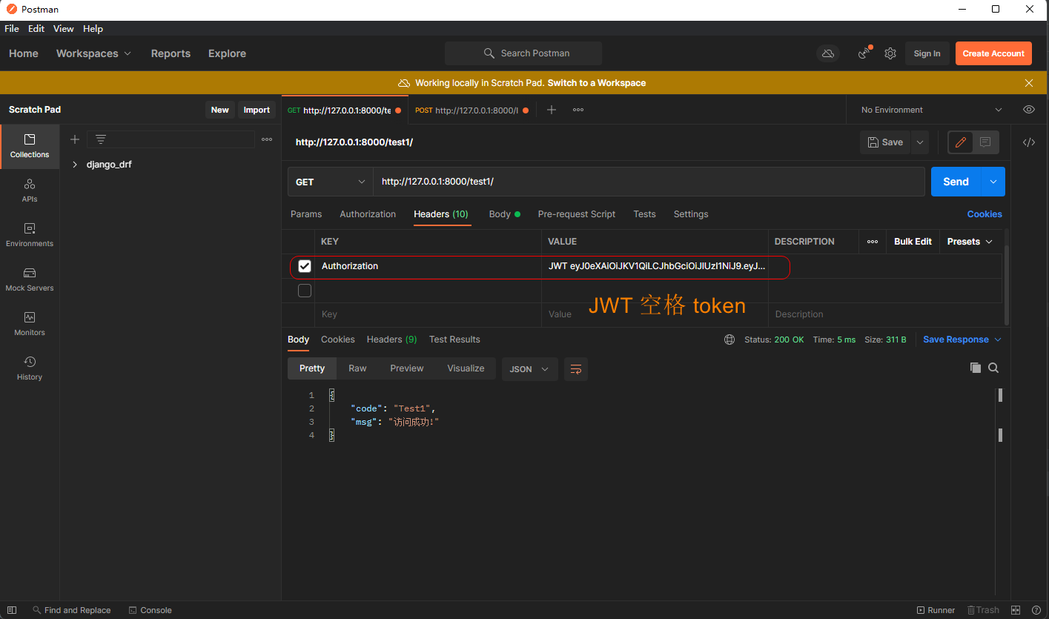
Task: Open the Mock Servers sidebar panel
Action: coord(30,279)
